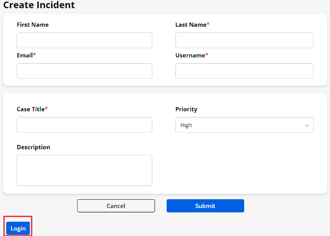Click the Last Name label text
330x236 pixels.
click(x=190, y=25)
